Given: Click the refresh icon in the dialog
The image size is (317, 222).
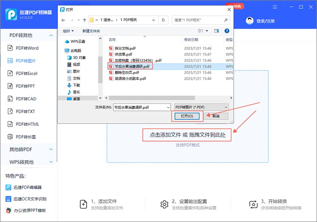Looking at the screenshot, I should point(163,20).
